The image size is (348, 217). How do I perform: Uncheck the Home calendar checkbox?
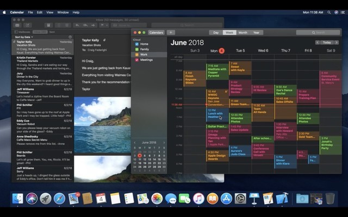136,44
